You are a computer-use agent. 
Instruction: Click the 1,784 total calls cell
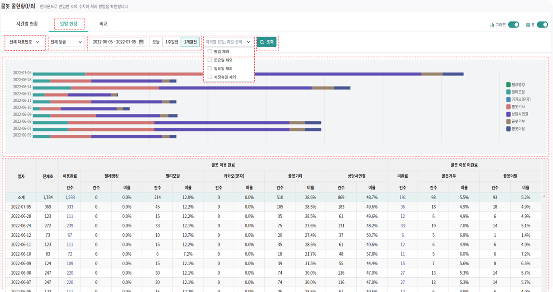(x=47, y=197)
